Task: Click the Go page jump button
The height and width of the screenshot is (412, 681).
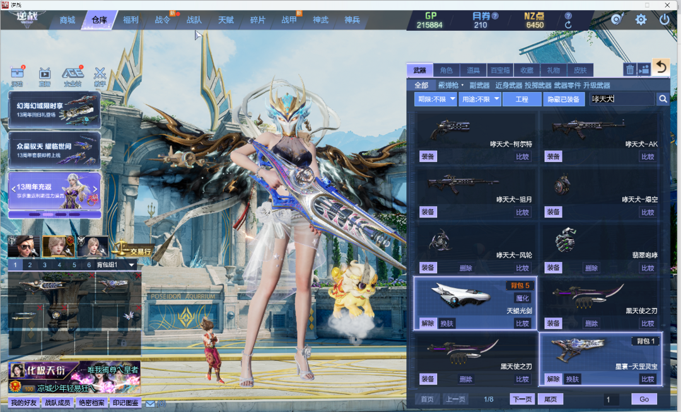Action: 644,399
